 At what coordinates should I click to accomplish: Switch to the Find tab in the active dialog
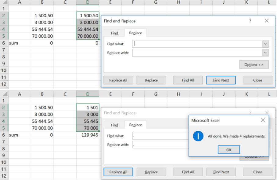tap(114, 33)
